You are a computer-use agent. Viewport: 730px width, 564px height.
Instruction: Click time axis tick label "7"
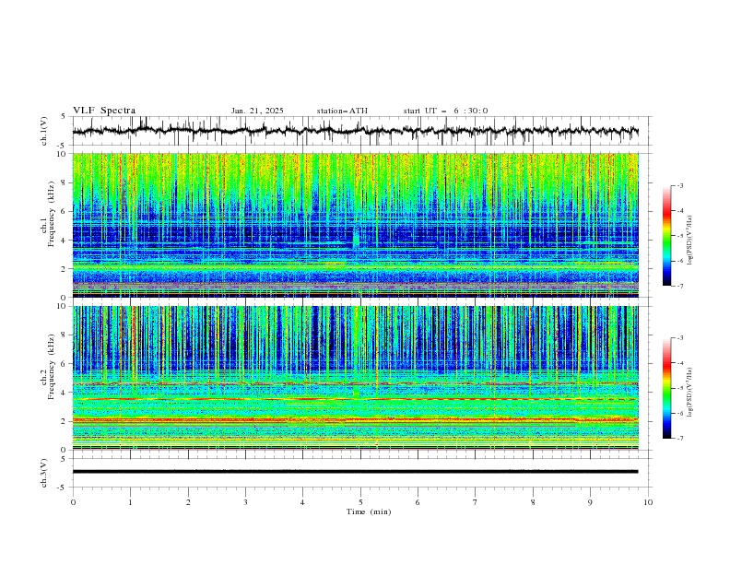(x=476, y=502)
